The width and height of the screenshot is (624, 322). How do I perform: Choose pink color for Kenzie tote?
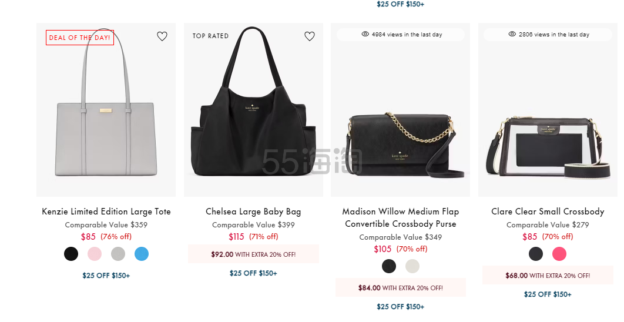coord(95,253)
